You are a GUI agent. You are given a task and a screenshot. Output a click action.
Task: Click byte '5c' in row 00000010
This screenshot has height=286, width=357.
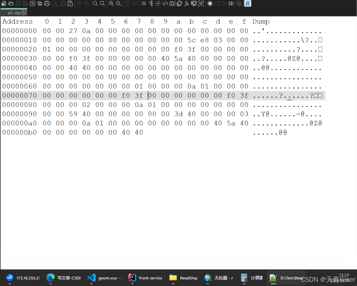(x=191, y=40)
